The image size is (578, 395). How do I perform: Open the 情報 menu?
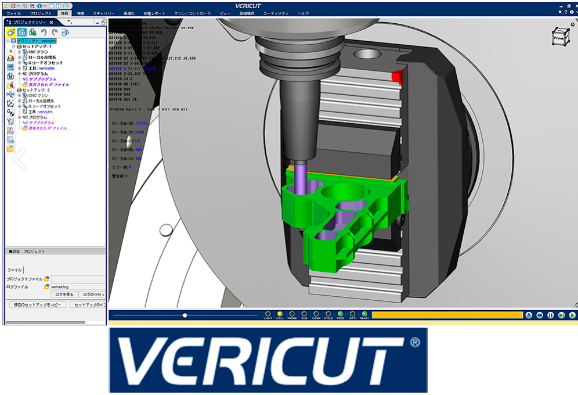(x=64, y=13)
